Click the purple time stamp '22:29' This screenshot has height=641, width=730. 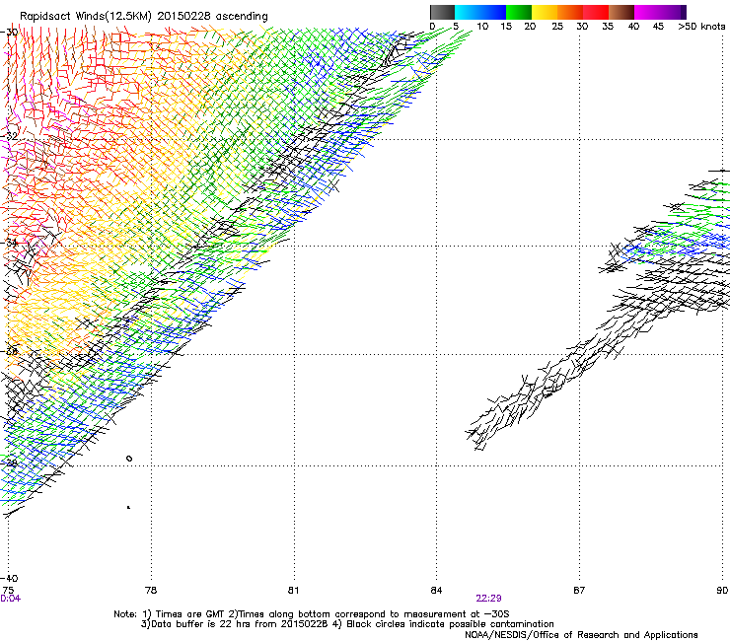pos(488,599)
